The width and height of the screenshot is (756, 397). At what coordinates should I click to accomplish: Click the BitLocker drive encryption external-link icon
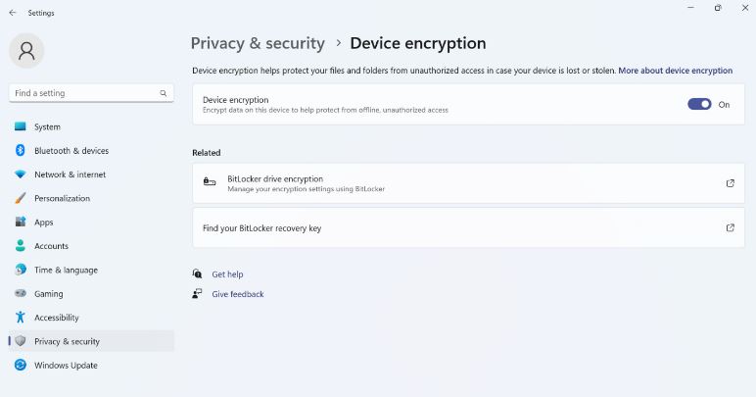tap(730, 183)
